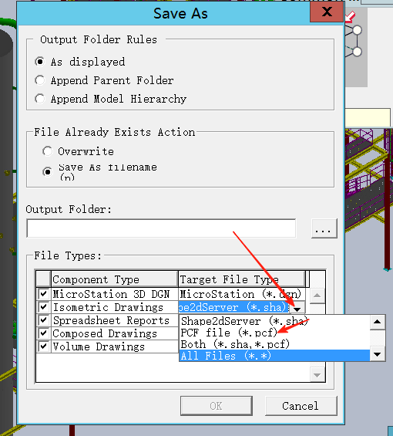Choose Append Model Hierarchy option

pyautogui.click(x=40, y=99)
